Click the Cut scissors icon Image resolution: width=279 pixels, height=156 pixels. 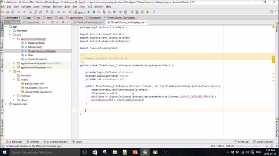tap(31, 12)
